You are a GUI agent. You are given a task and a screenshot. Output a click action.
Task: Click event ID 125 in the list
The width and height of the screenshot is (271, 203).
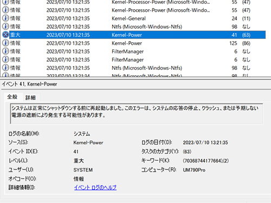coord(233,43)
